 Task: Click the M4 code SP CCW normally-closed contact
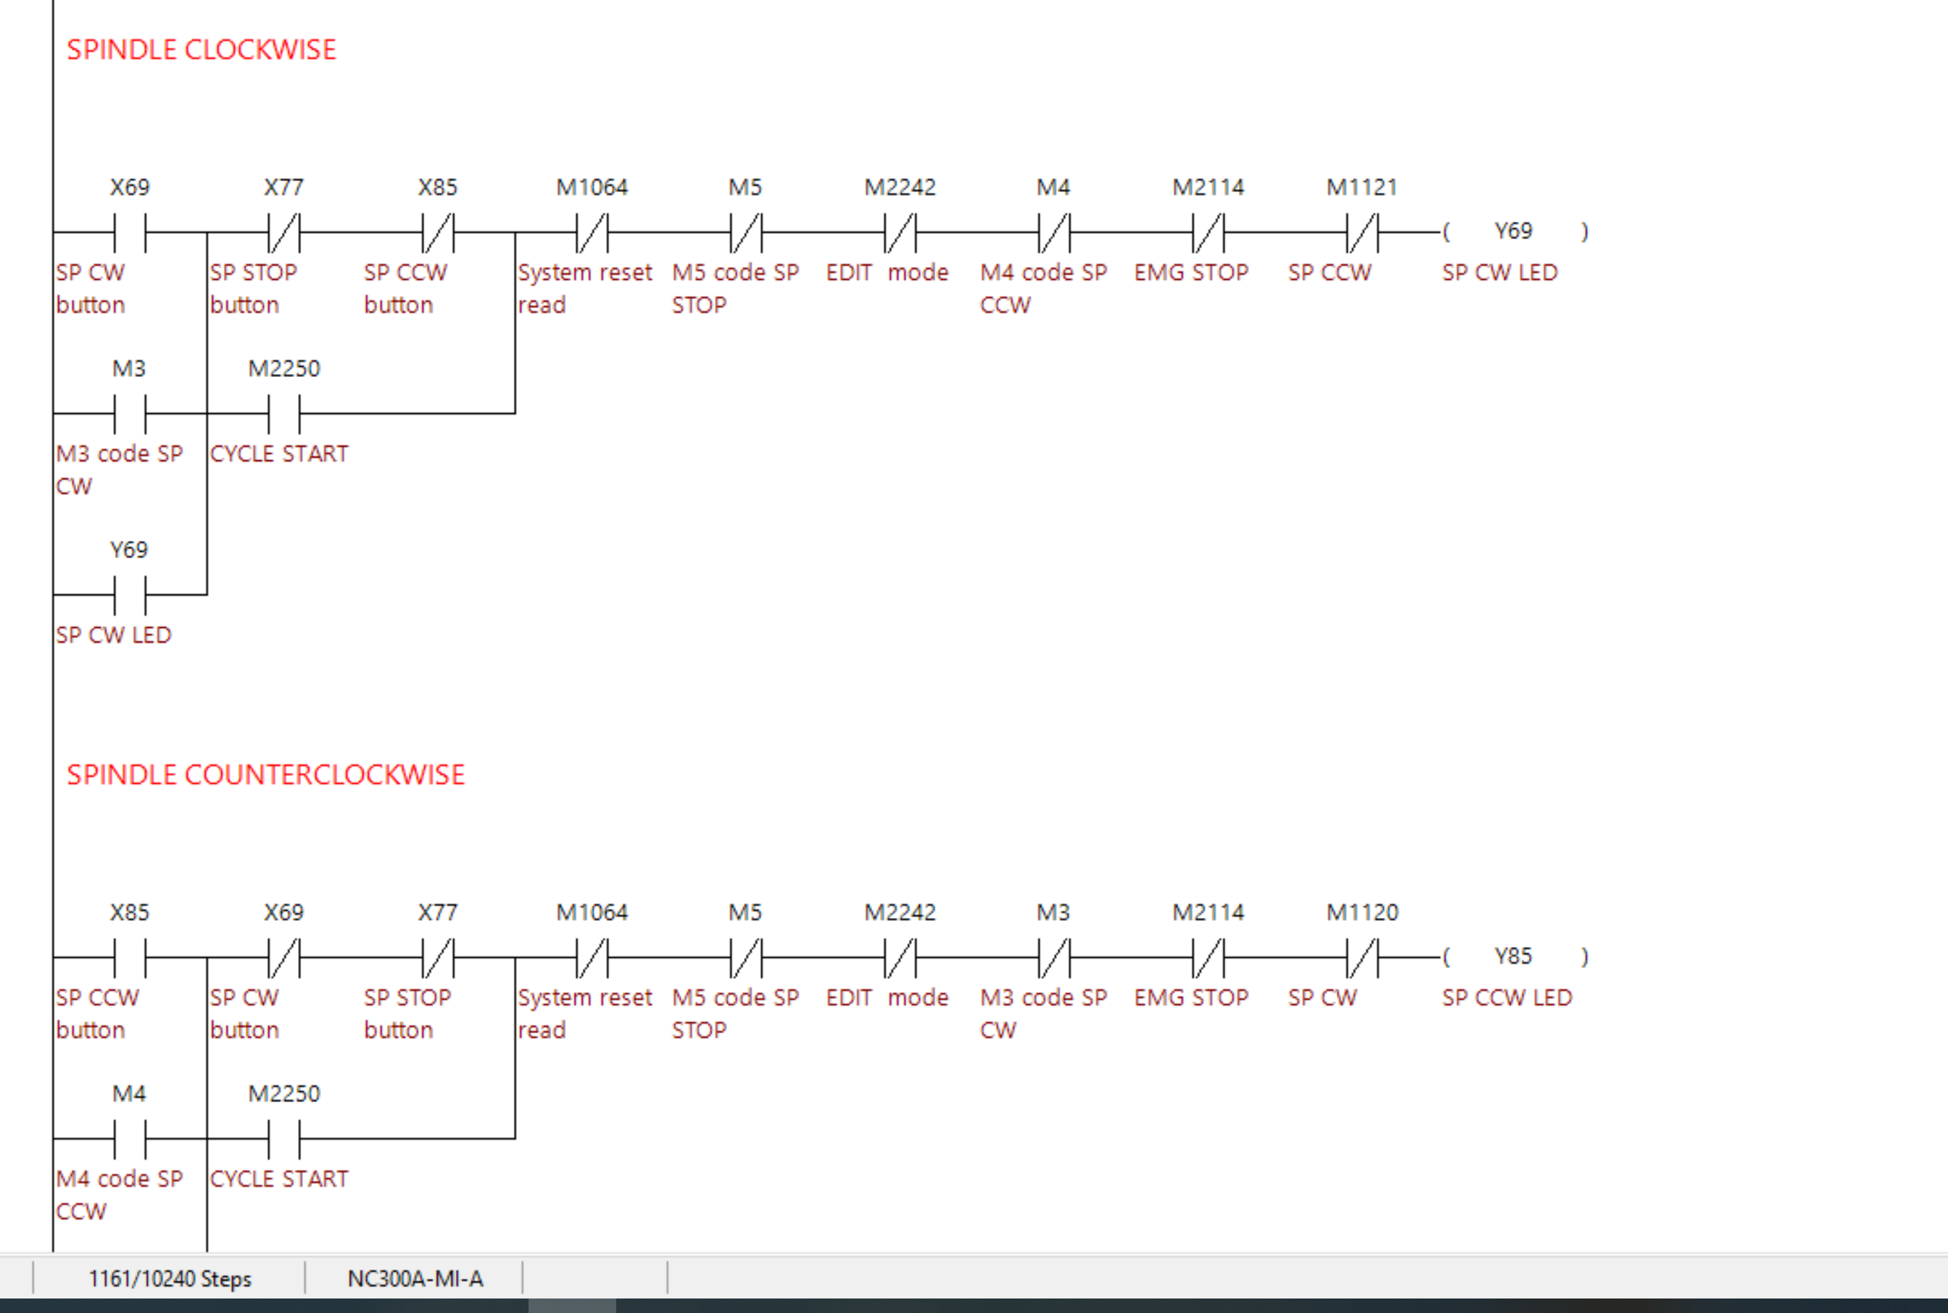[x=1054, y=233]
